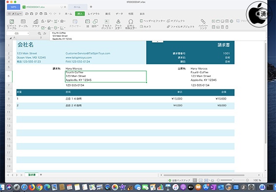Insert an オブジェクト (Object)
This screenshot has width=276, height=192.
point(176,21)
